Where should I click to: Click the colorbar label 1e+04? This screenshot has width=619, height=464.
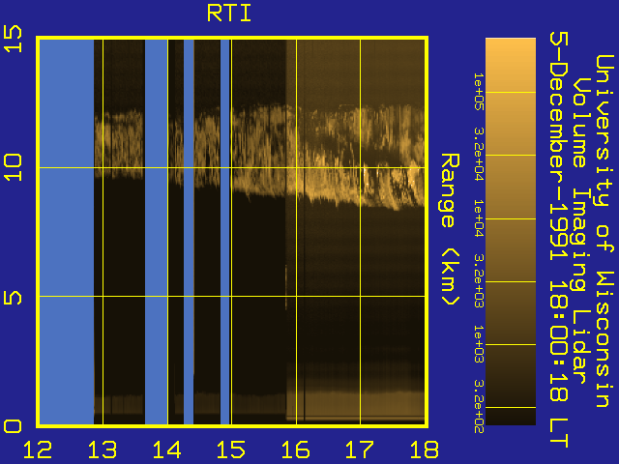click(x=479, y=218)
